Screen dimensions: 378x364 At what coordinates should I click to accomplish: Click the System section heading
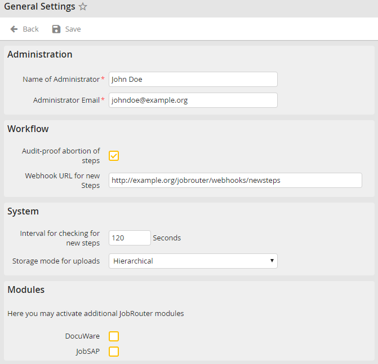coord(23,212)
